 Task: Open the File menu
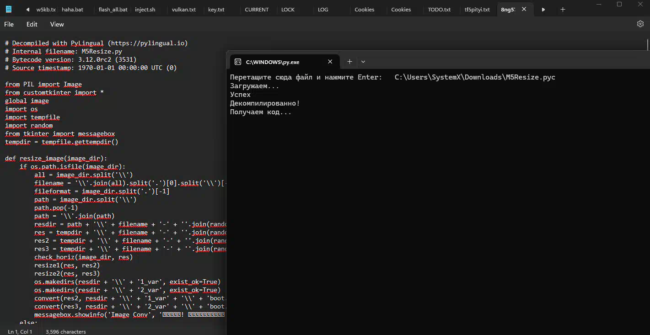(x=9, y=24)
